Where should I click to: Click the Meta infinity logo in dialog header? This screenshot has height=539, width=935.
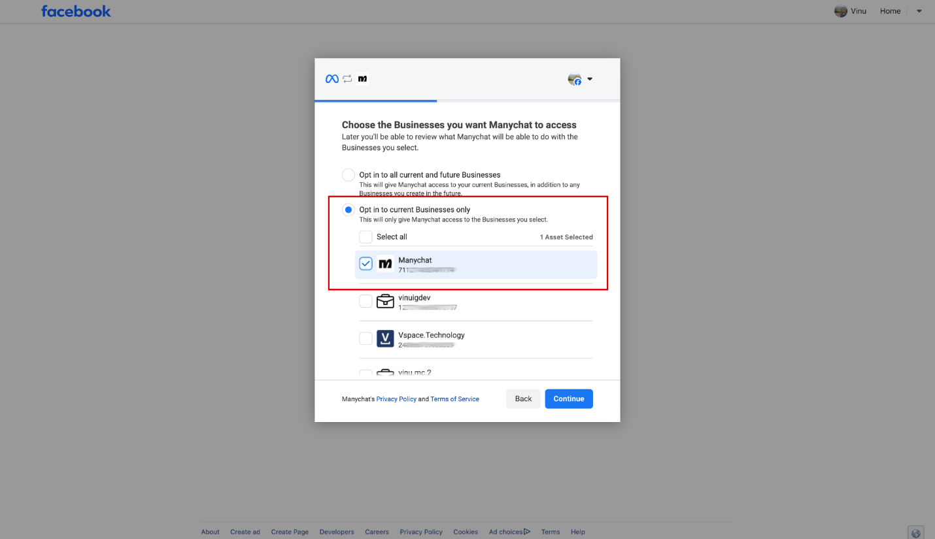[333, 78]
